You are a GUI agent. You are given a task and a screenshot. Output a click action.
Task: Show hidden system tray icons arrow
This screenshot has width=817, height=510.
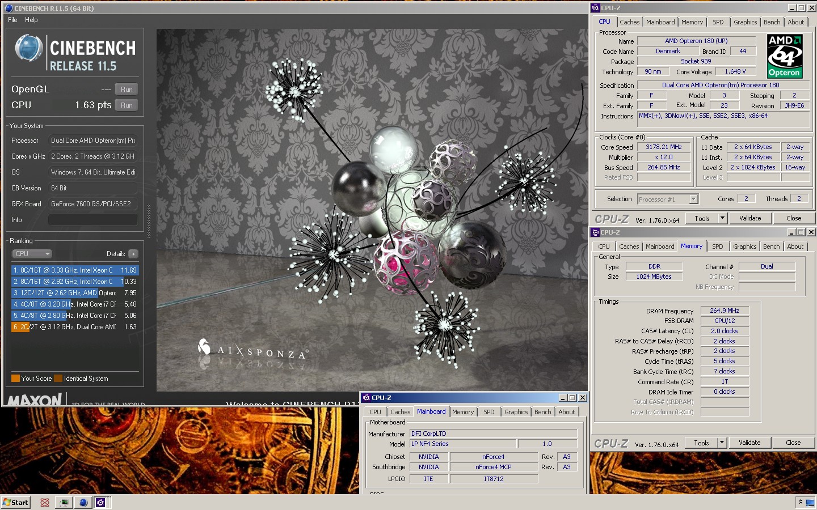[x=801, y=502]
